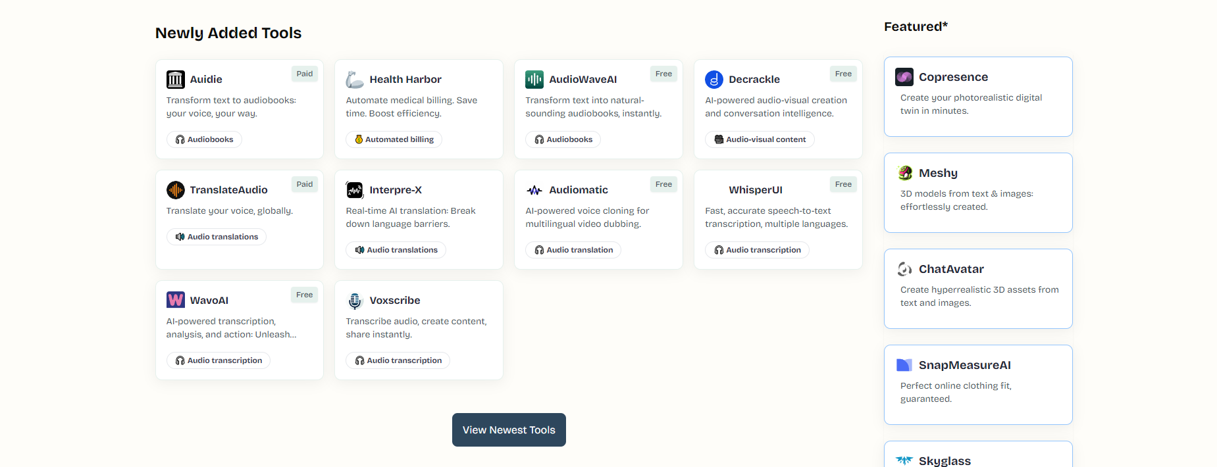Viewport: 1217px width, 467px height.
Task: Click the Paid badge on Auidie card
Action: (305, 74)
